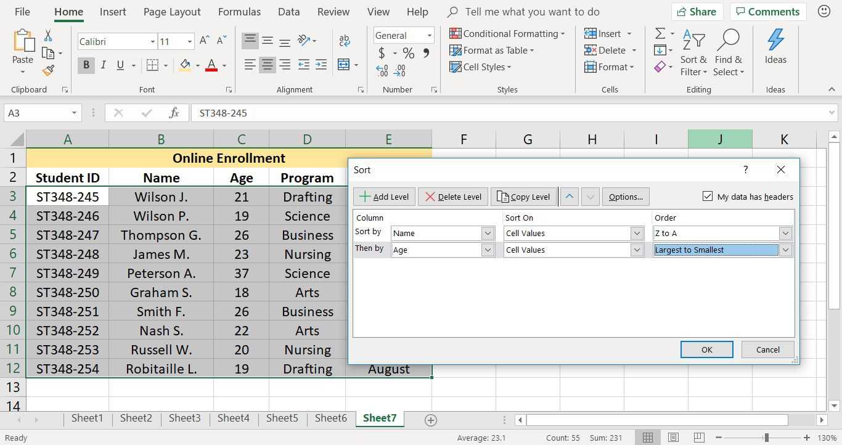The width and height of the screenshot is (842, 445).
Task: Click the zoom slider in status bar
Action: pos(766,438)
